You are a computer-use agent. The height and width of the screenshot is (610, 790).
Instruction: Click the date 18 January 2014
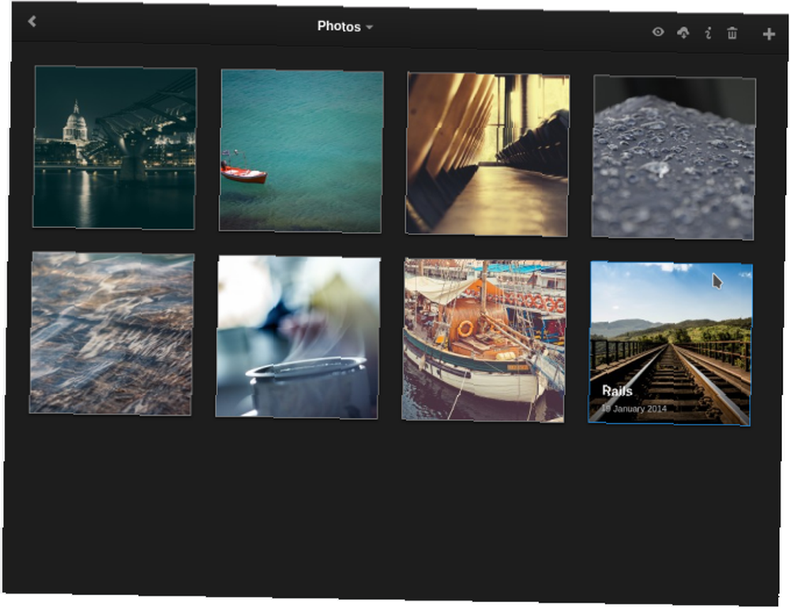(634, 409)
